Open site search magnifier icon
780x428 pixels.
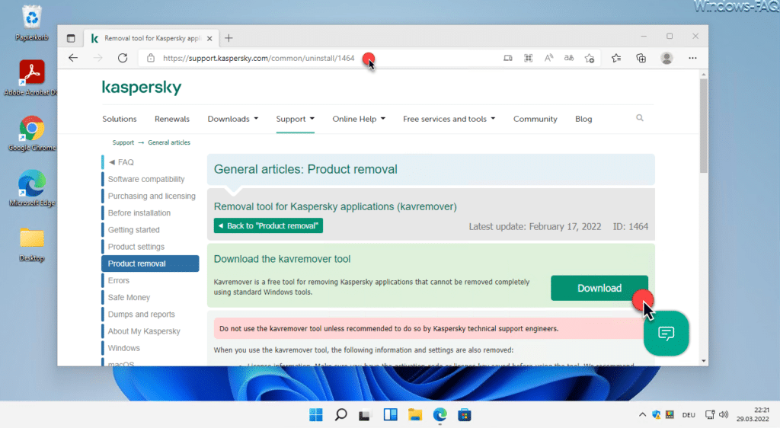coord(640,118)
